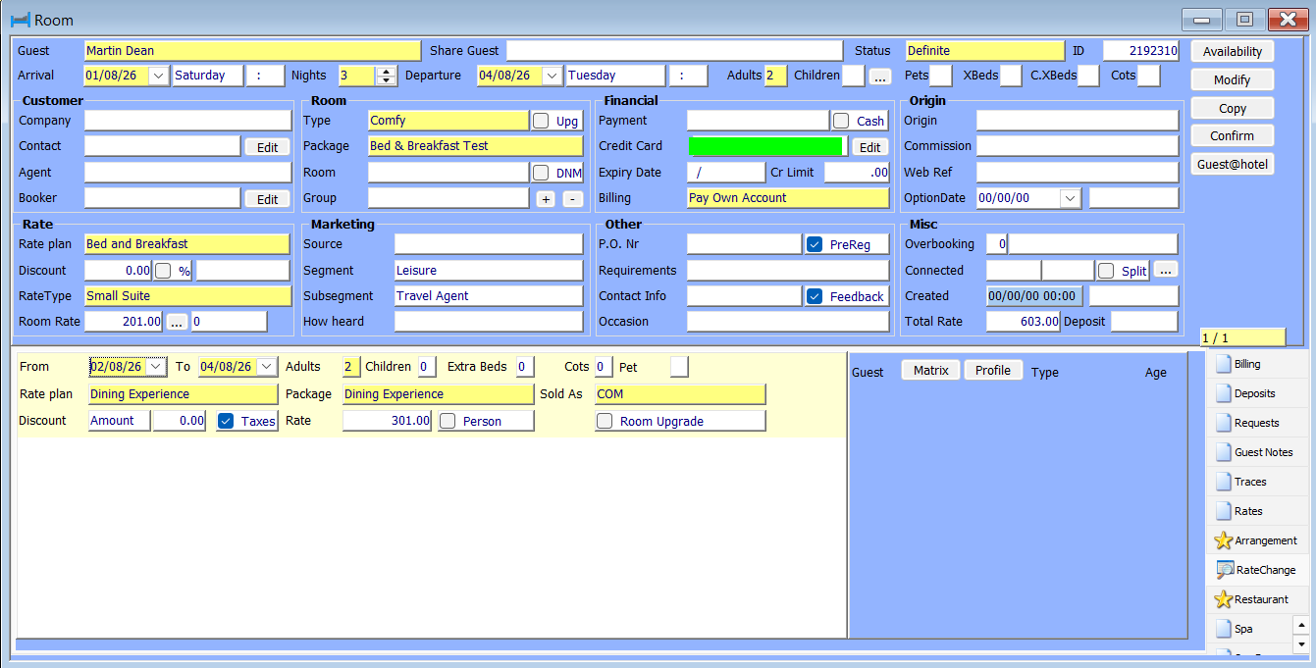Screen dimensions: 1316x668
Task: Open the guest Profile button
Action: (x=993, y=370)
